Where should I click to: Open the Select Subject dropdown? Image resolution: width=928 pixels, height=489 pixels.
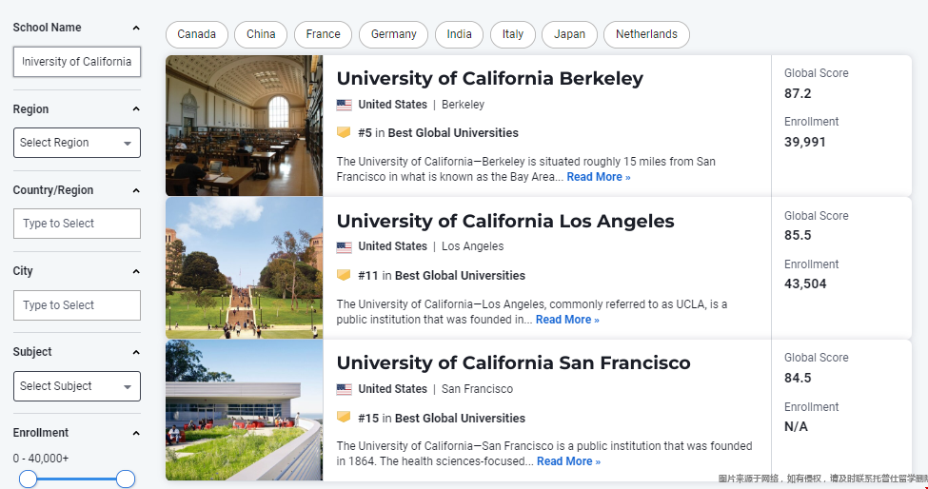click(77, 386)
